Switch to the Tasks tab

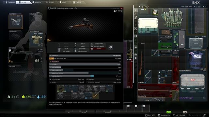point(77,2)
